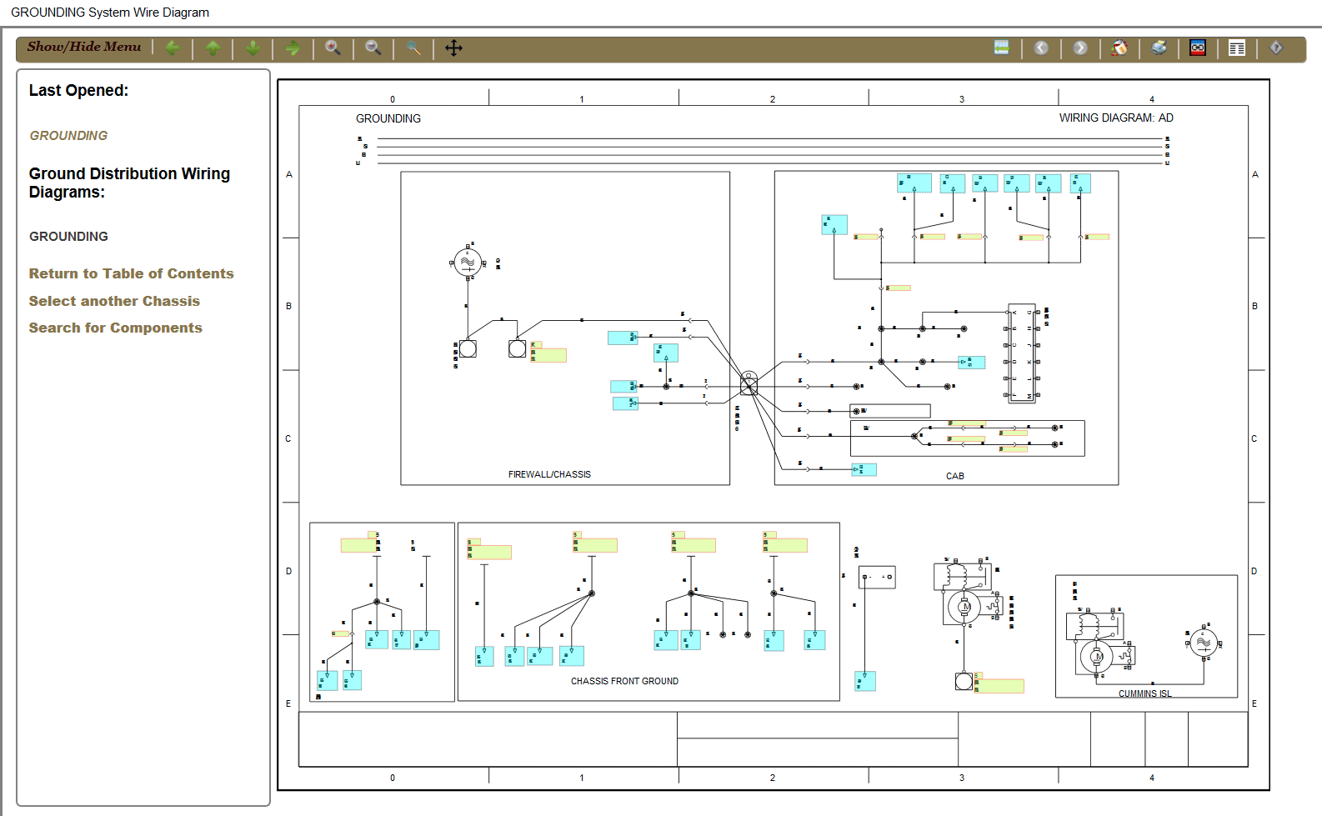Open the GROUNDING last opened link

point(68,136)
